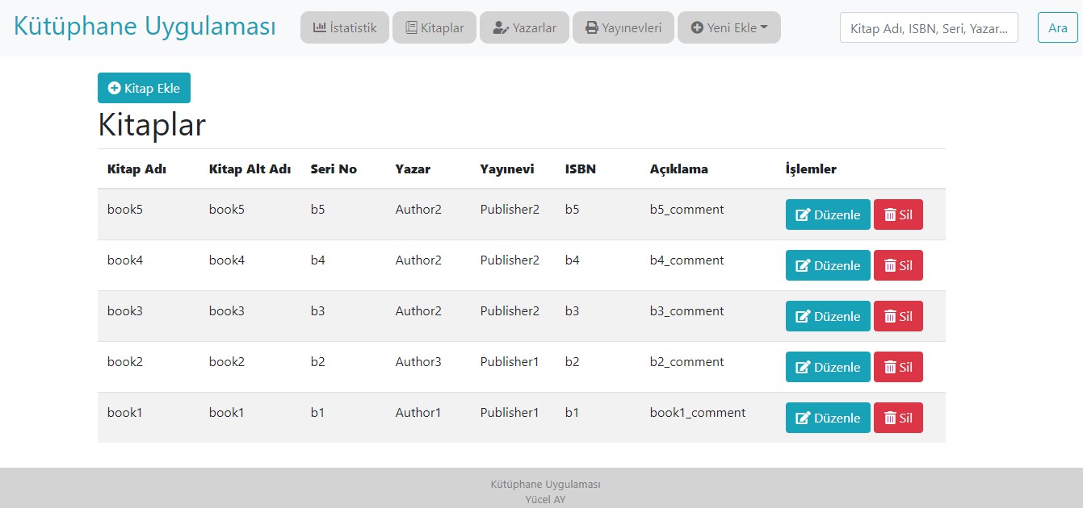Delete book4 with its Sil button
This screenshot has width=1083, height=508.
point(898,265)
